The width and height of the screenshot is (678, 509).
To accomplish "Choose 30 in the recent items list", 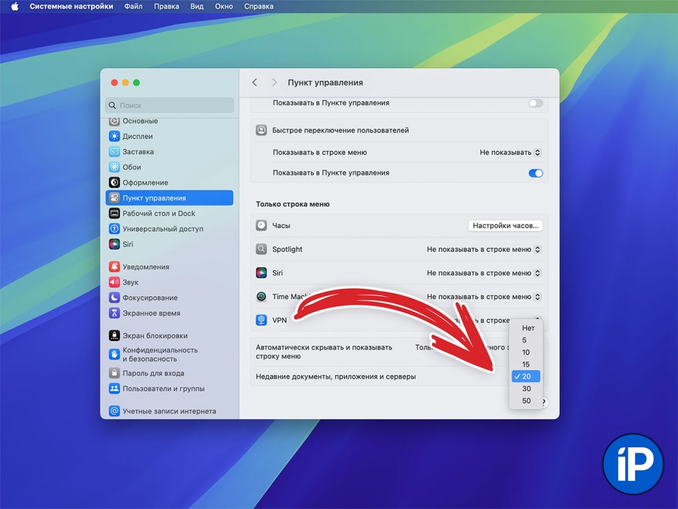I will click(526, 389).
